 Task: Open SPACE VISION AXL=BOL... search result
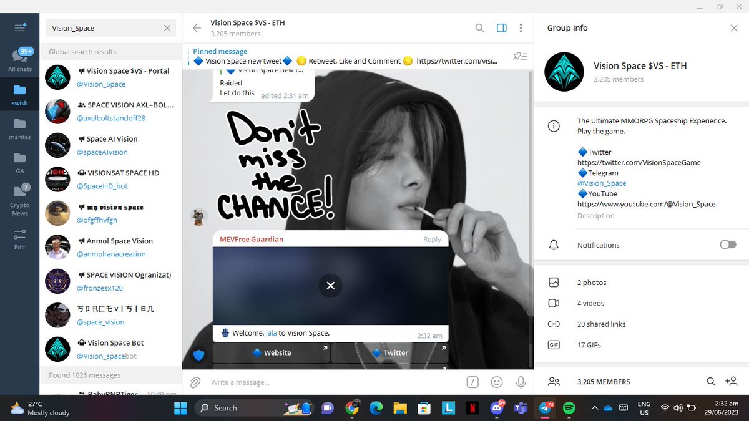click(x=110, y=111)
